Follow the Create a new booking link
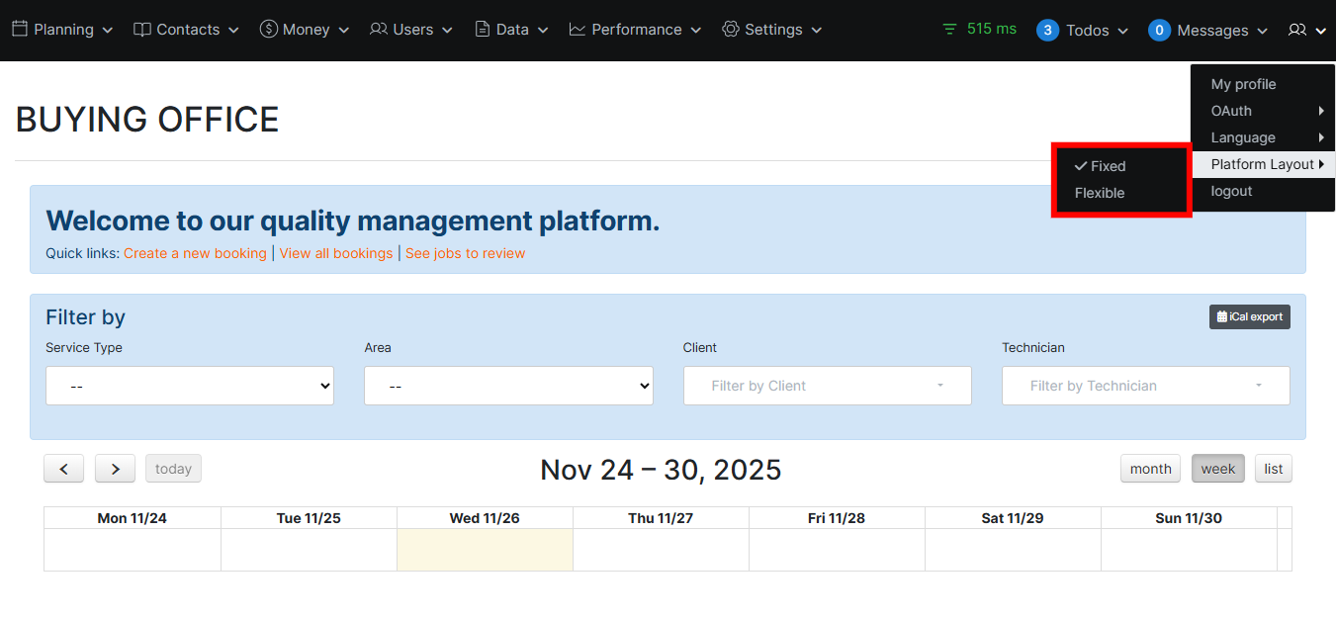Viewport: 1336px width, 620px height. pyautogui.click(x=195, y=253)
